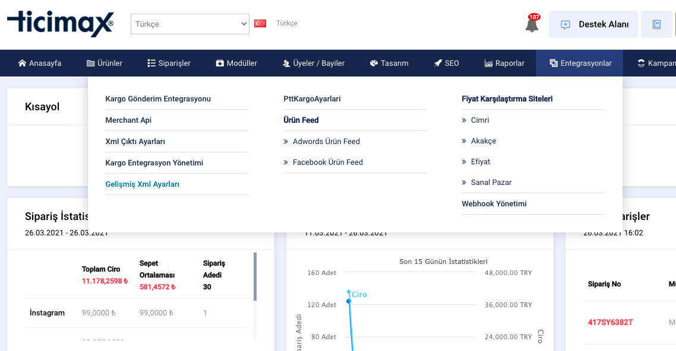This screenshot has height=351, width=676.
Task: Click the ticimax logo
Action: coord(61,24)
